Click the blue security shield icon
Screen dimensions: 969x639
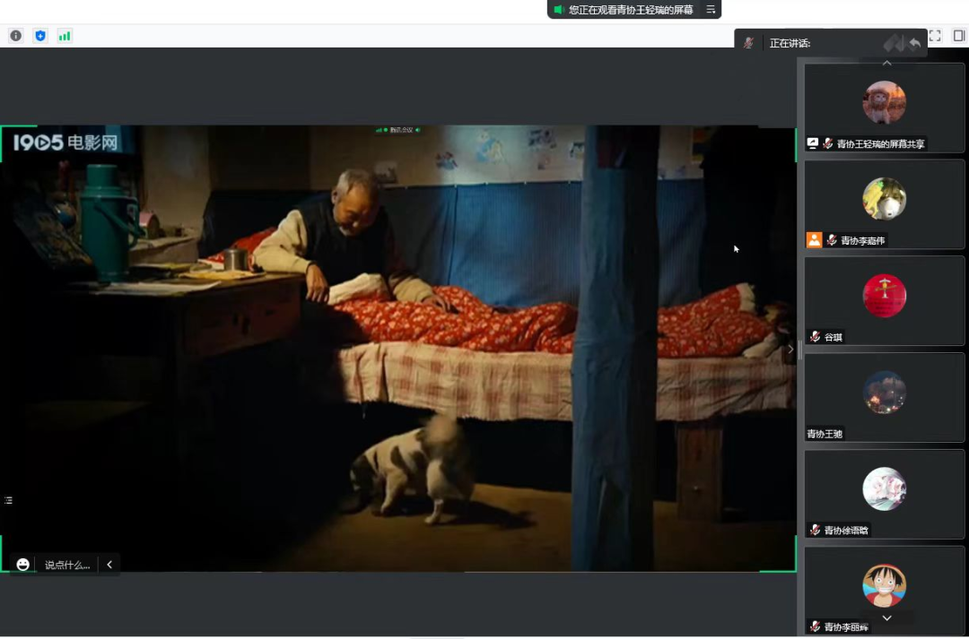tap(39, 36)
